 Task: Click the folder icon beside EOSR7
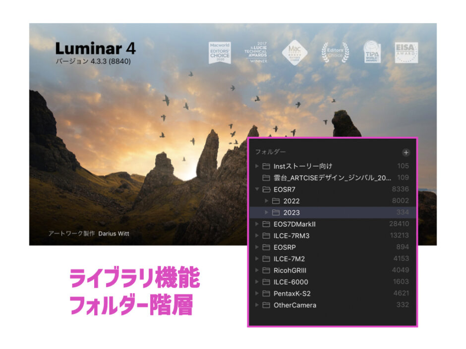[266, 189]
